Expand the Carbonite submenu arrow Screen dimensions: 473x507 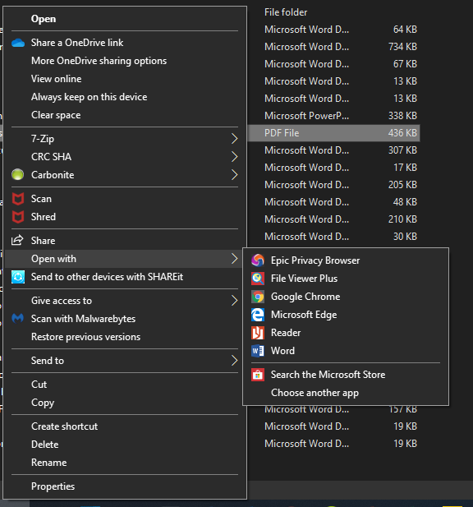pyautogui.click(x=235, y=175)
